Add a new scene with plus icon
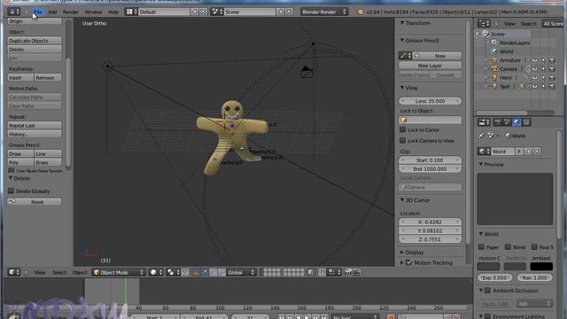567x319 pixels. 281,12
